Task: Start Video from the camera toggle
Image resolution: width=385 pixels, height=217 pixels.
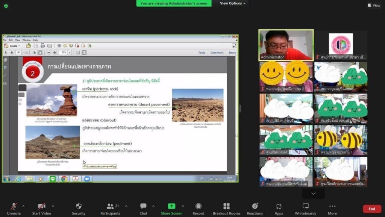Action: (x=41, y=206)
